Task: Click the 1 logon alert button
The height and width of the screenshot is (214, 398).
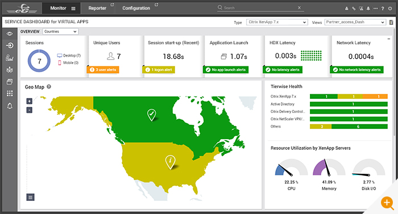Action: (159, 70)
